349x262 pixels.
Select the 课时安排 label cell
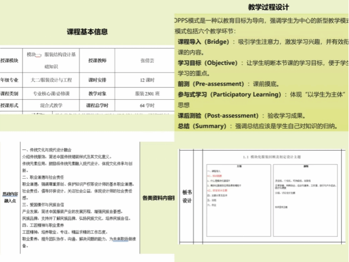pyautogui.click(x=98, y=80)
